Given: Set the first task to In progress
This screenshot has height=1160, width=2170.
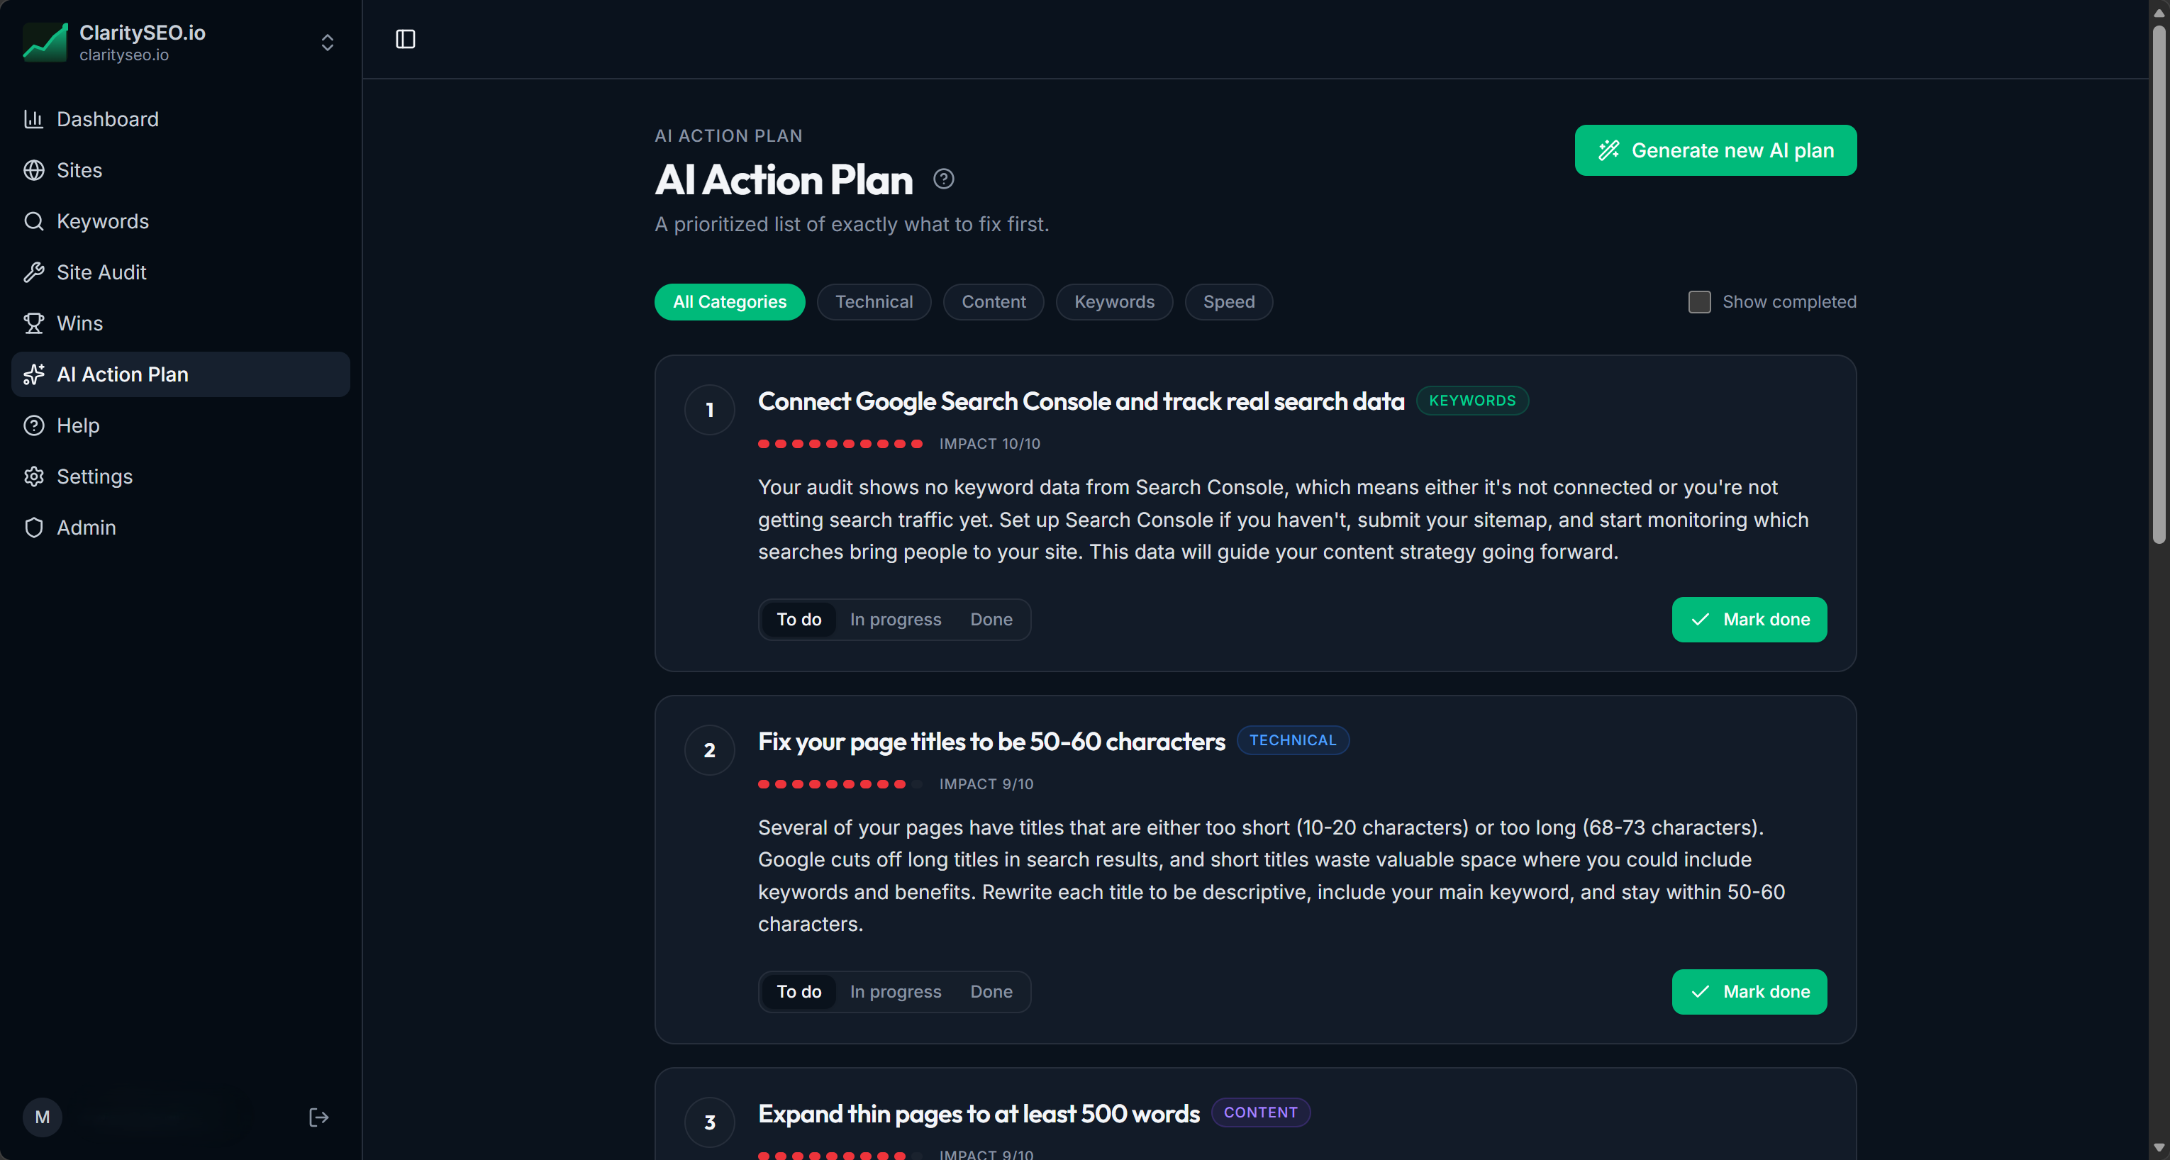Looking at the screenshot, I should point(896,619).
